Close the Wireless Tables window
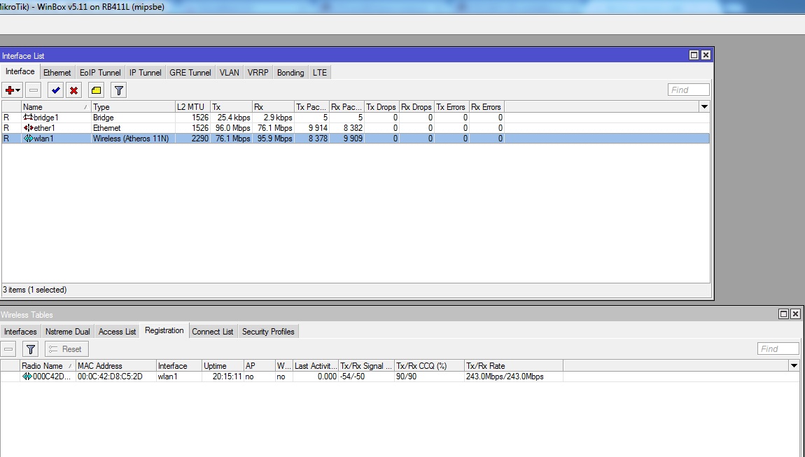The height and width of the screenshot is (457, 805). click(795, 314)
